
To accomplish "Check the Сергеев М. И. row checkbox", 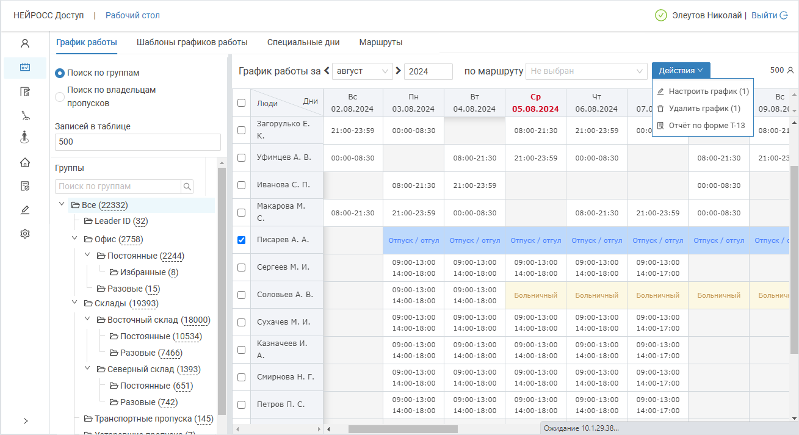I will [241, 267].
